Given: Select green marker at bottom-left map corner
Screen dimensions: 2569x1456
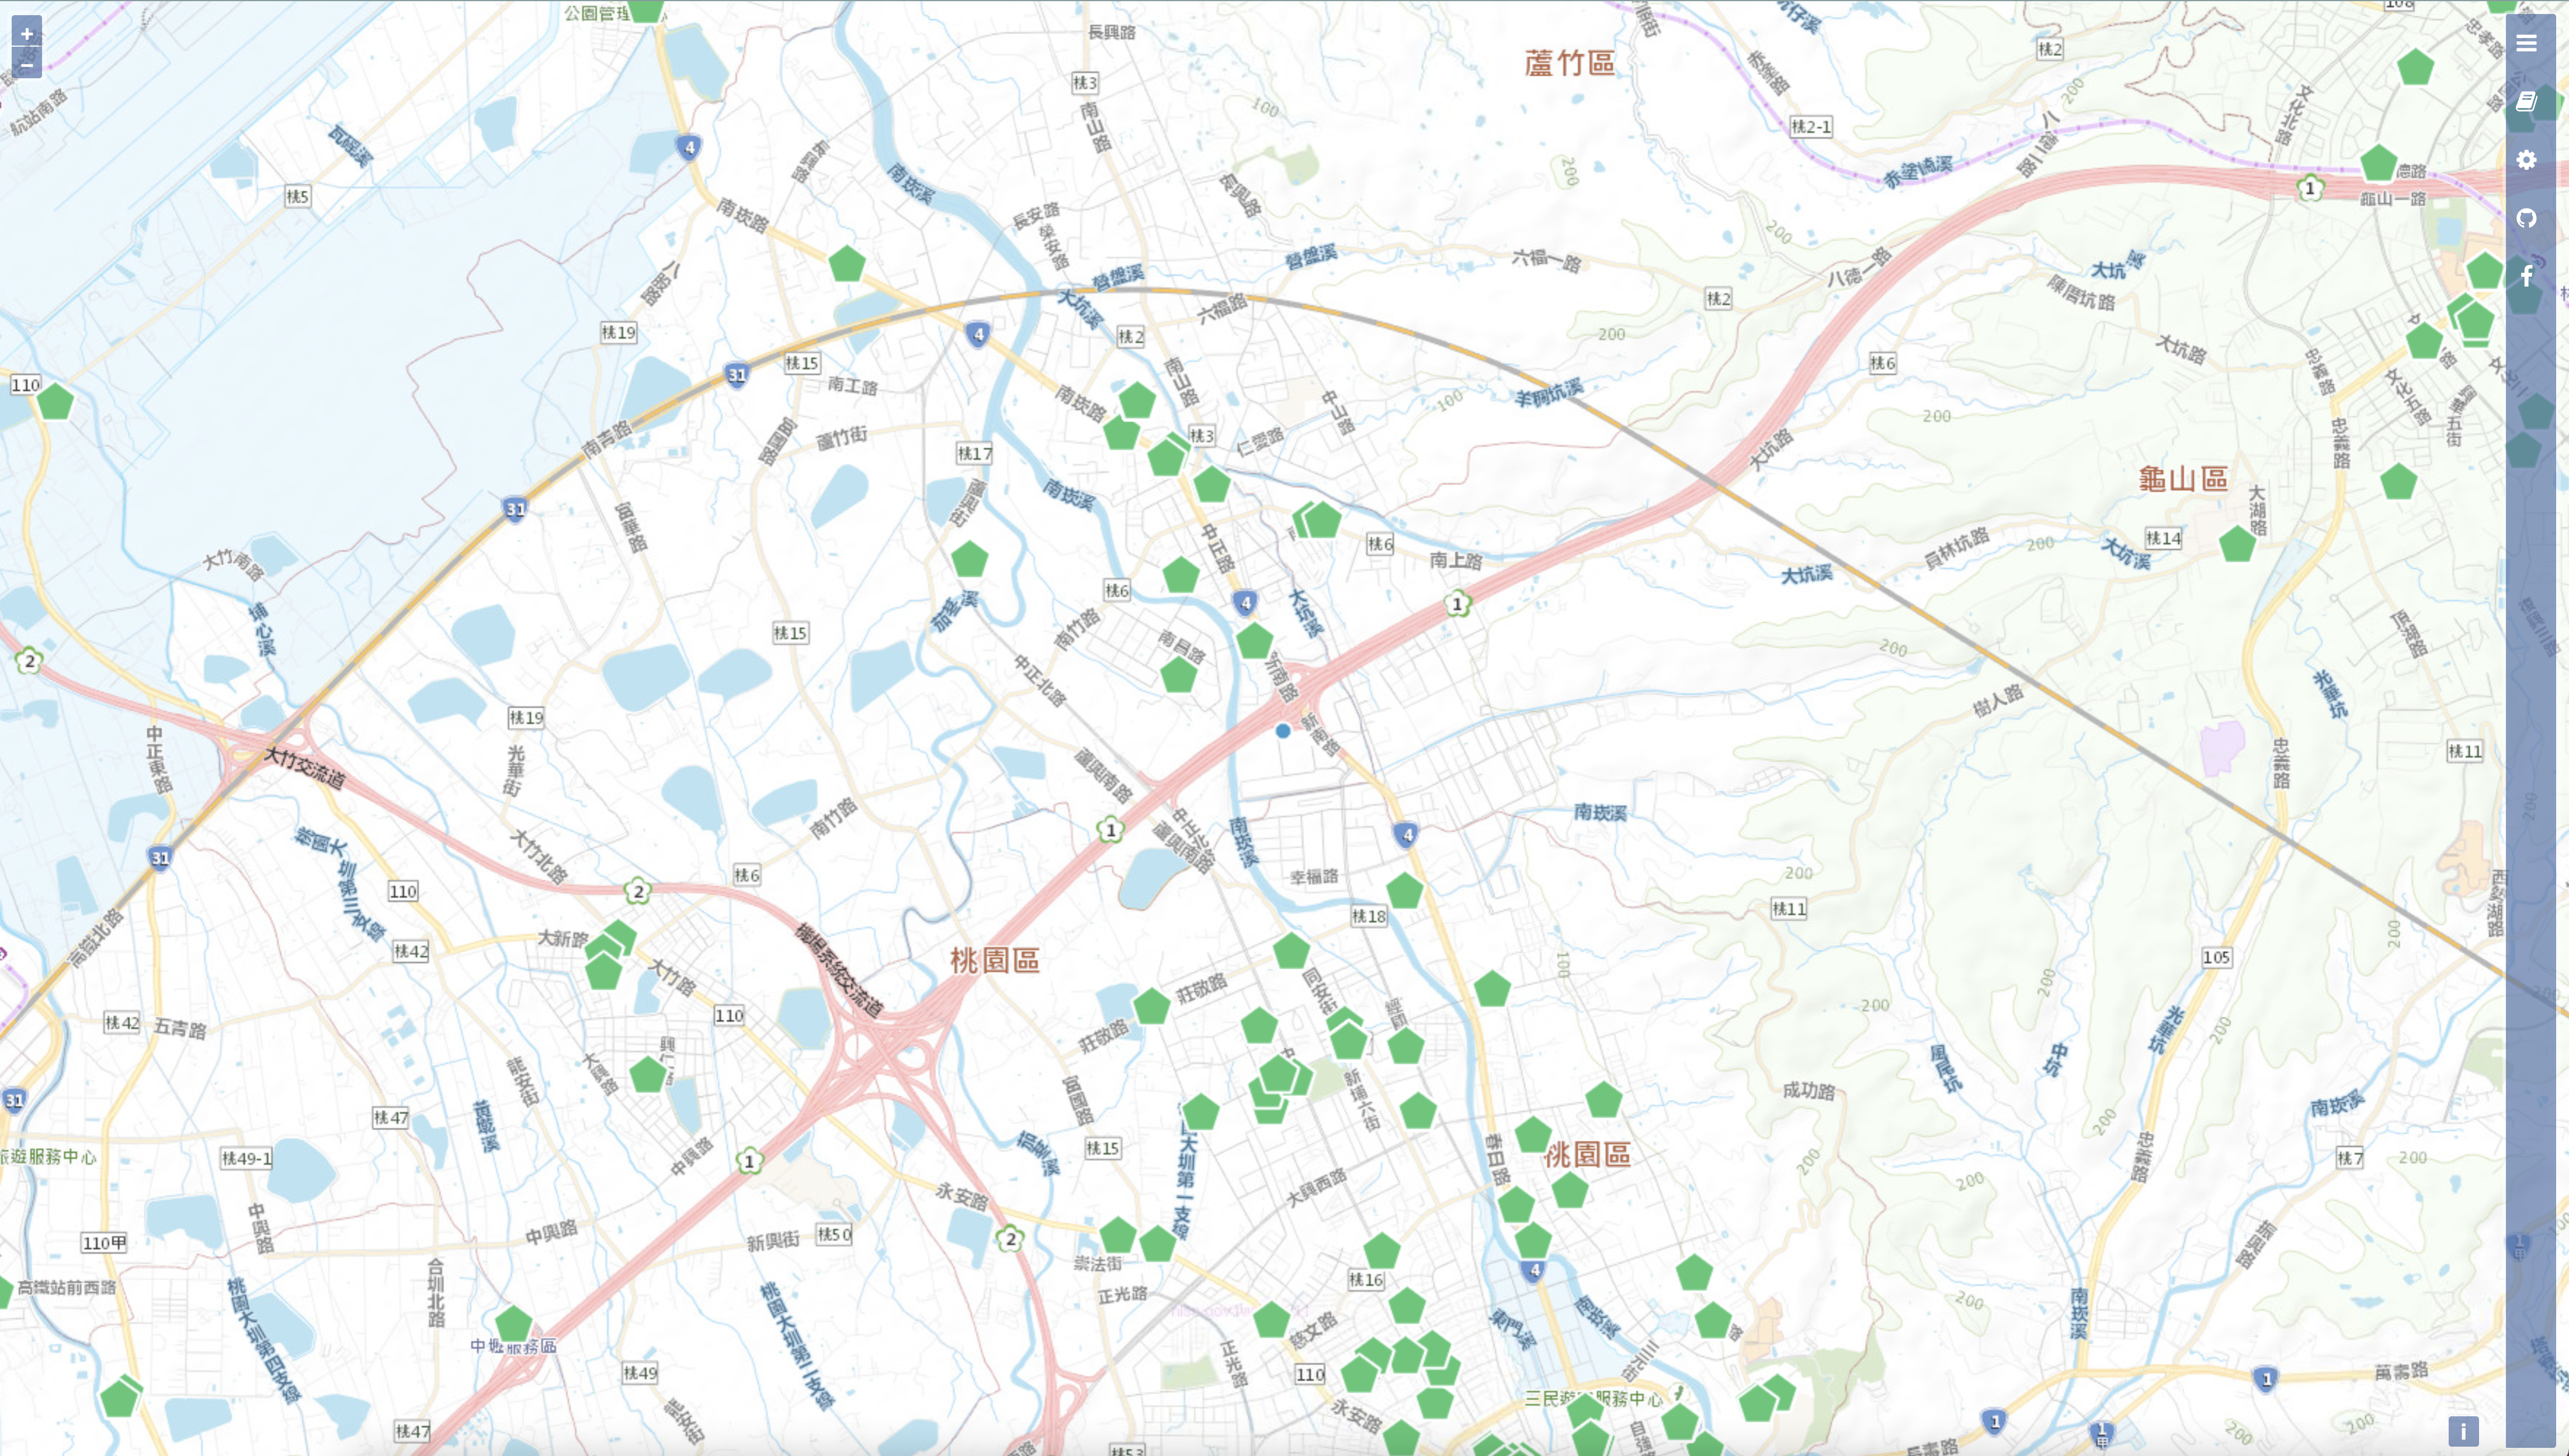Looking at the screenshot, I should 120,1398.
